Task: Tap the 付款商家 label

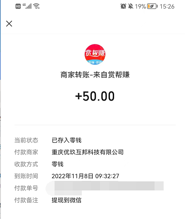Action: click(26, 152)
